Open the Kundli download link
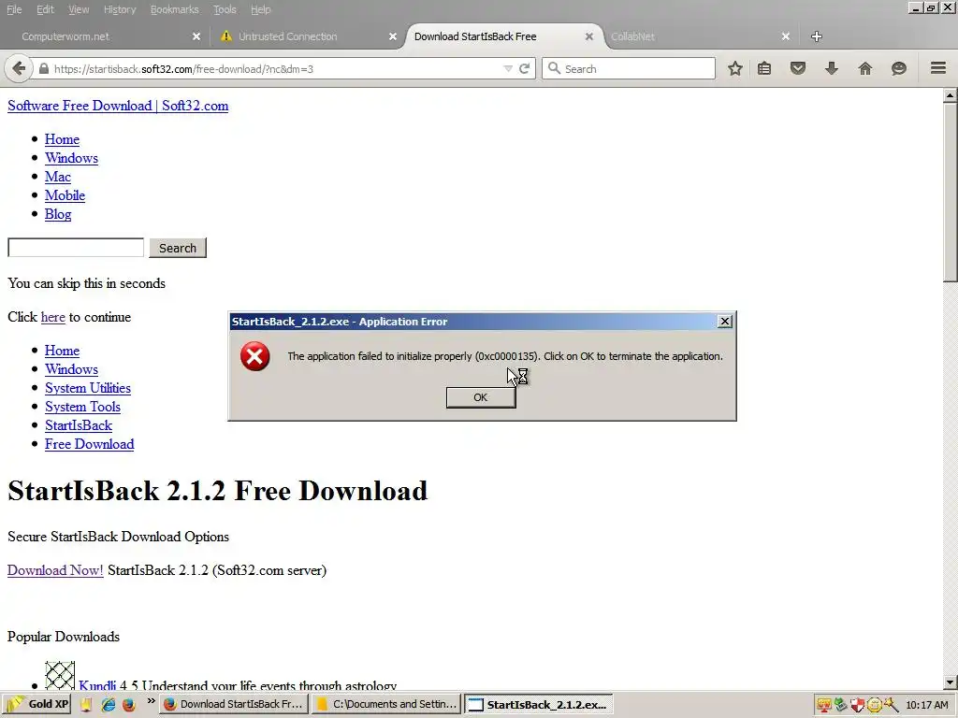 [97, 685]
